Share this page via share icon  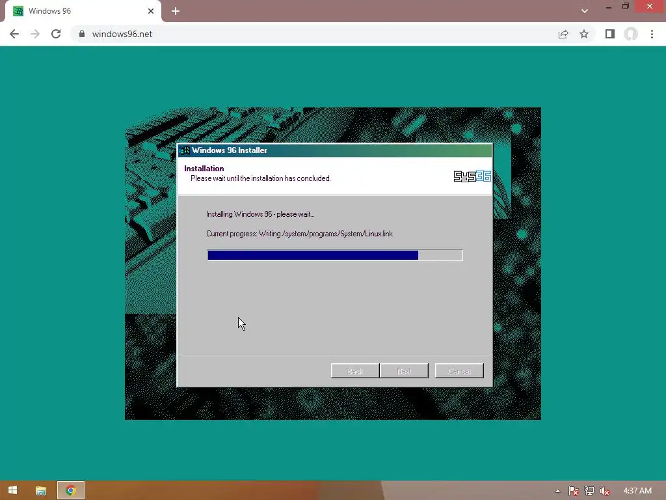(x=563, y=34)
